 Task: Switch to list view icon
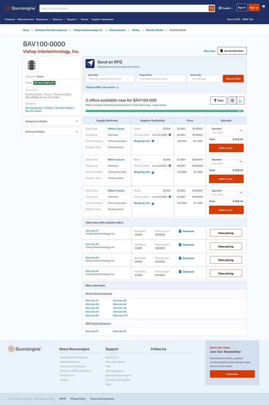[232, 101]
